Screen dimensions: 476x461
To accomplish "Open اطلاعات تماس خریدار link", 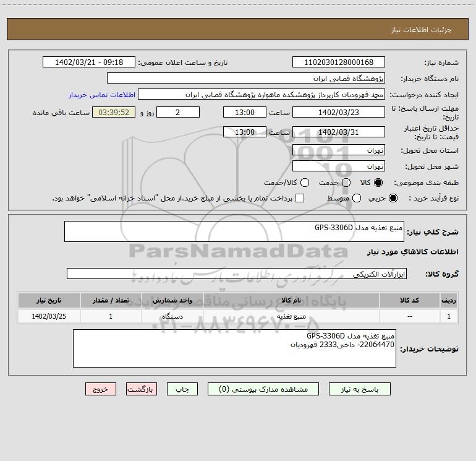I will point(102,95).
